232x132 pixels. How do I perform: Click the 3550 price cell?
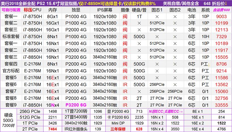pyautogui.click(x=175, y=129)
